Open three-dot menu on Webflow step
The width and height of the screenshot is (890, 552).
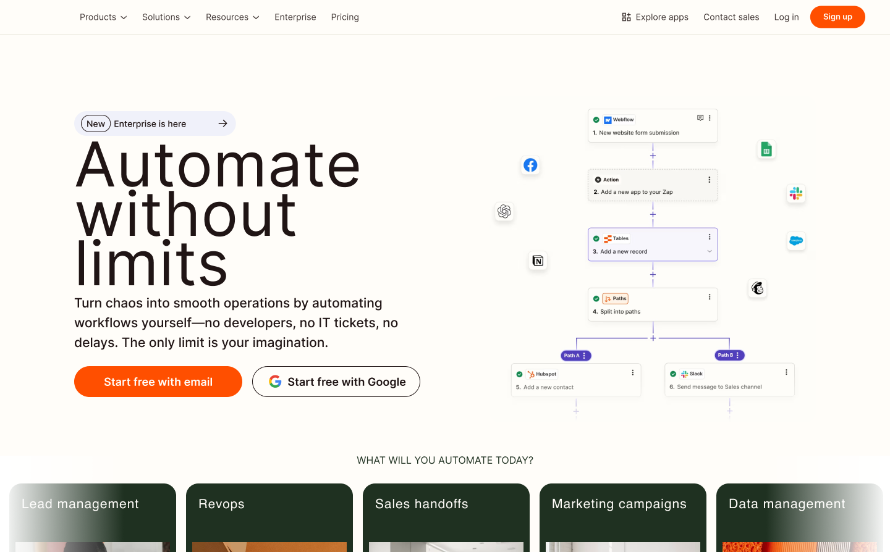(x=710, y=118)
